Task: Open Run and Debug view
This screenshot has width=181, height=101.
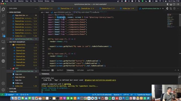Action: (3, 22)
